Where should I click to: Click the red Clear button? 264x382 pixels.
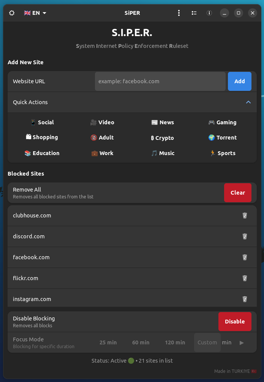[237, 193]
